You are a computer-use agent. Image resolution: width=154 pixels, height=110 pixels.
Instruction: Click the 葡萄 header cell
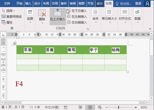tap(72, 50)
